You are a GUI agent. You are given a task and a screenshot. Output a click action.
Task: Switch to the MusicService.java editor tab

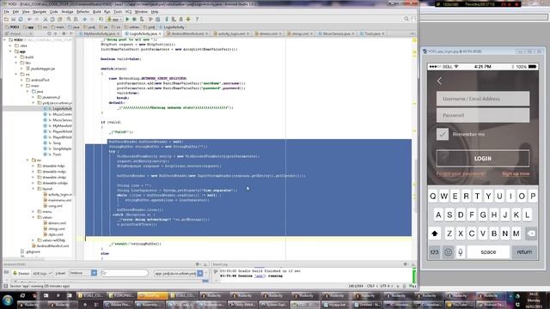pos(337,33)
